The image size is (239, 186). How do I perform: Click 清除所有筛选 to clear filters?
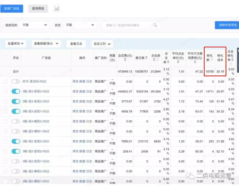pos(227,25)
